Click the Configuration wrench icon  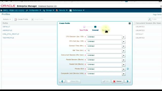coord(27,10)
